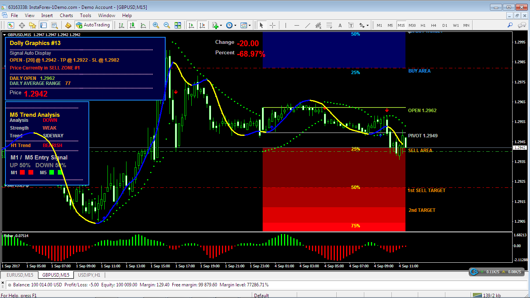This screenshot has width=530, height=298.
Task: Toggle chart auto scroll
Action: click(x=191, y=25)
